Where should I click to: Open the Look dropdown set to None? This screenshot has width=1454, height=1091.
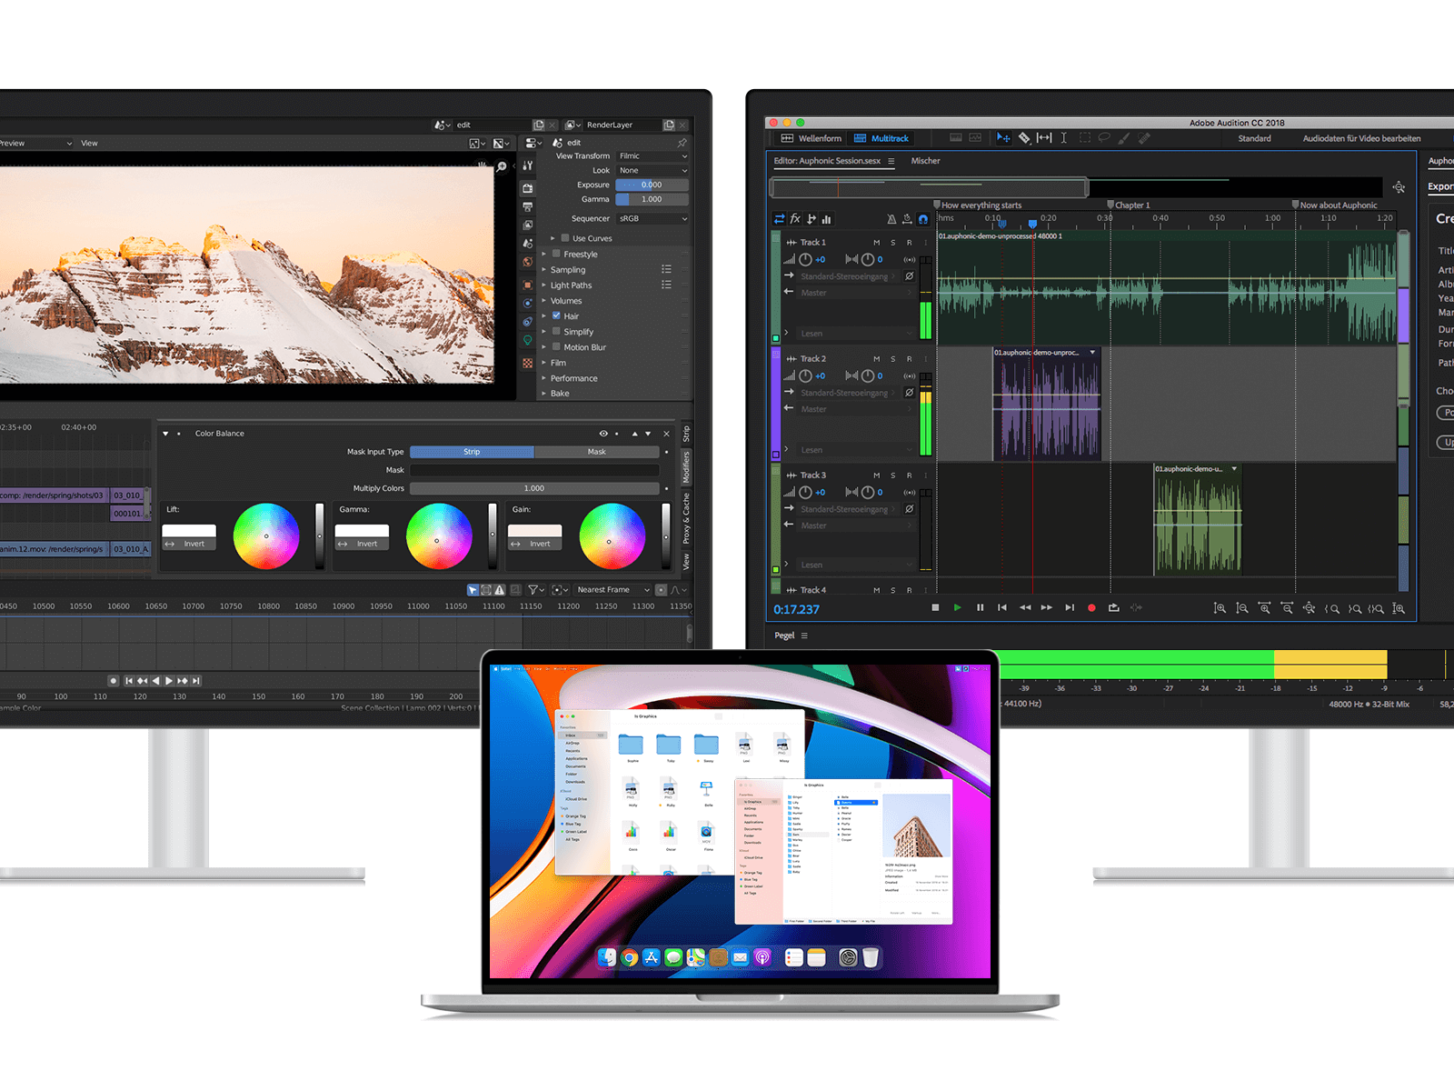(x=652, y=171)
